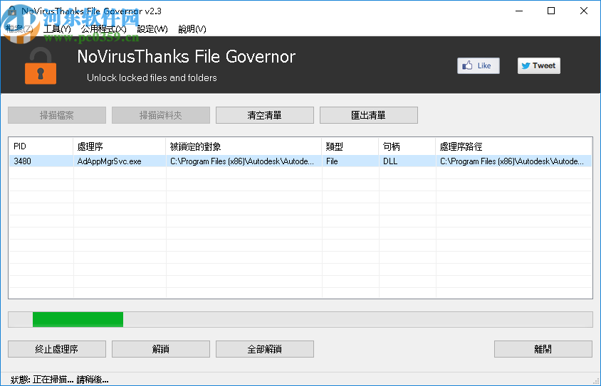Maximize the File Governor window
Viewport: 601px width, 386px height.
[x=551, y=11]
